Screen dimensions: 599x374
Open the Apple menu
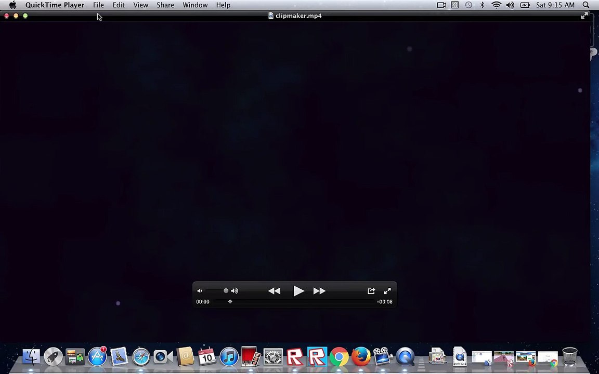pyautogui.click(x=12, y=5)
